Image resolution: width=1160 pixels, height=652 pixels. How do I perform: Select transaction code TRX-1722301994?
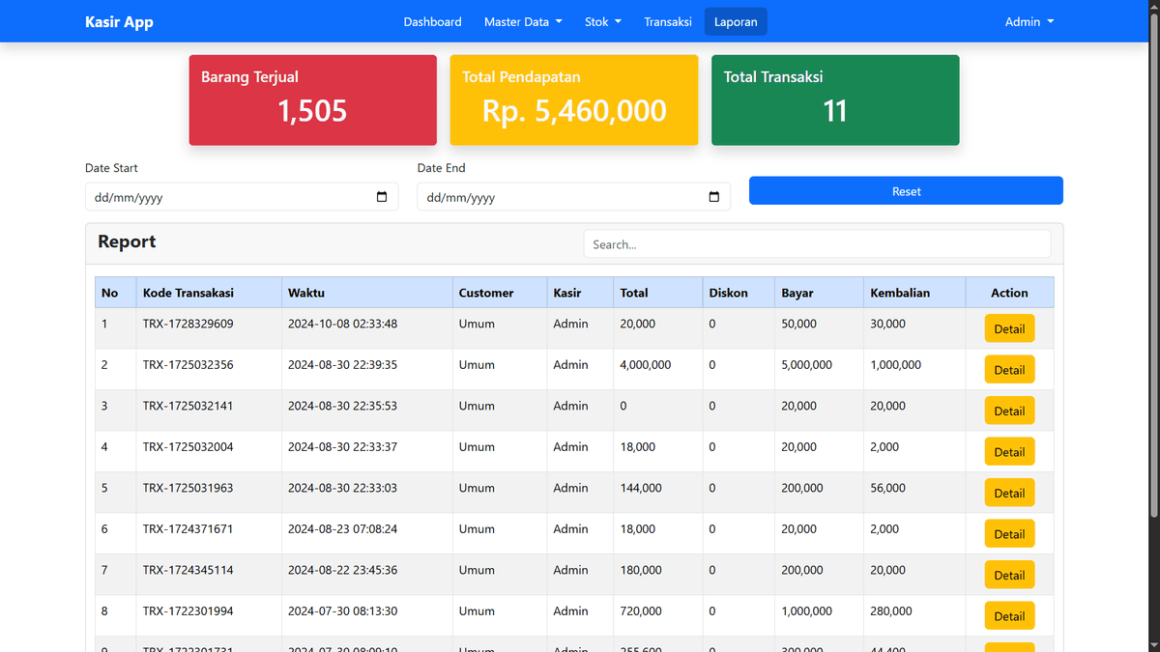click(x=188, y=611)
